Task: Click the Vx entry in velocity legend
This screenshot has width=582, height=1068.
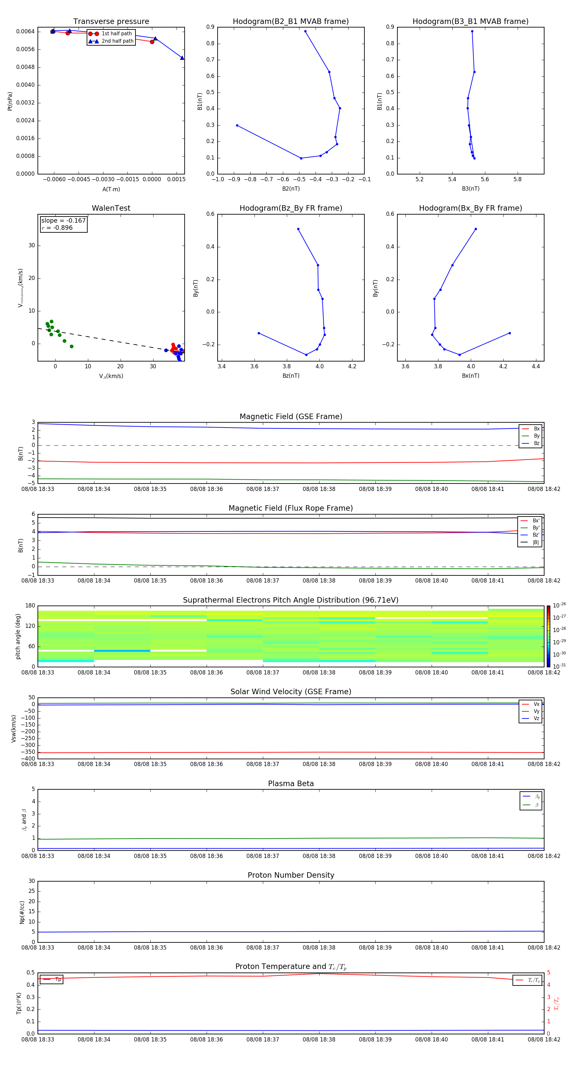Action: click(531, 704)
